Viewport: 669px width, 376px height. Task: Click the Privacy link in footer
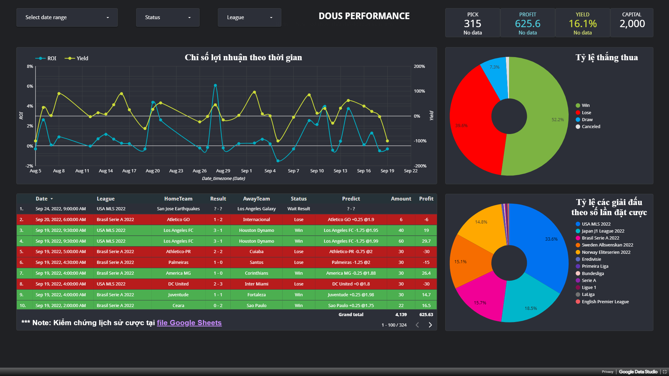(607, 372)
